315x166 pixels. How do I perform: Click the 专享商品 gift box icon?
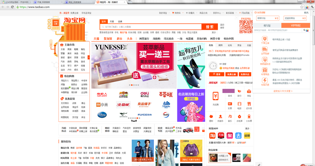tap(265, 70)
